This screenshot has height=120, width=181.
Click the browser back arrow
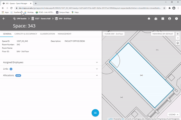(3, 8)
